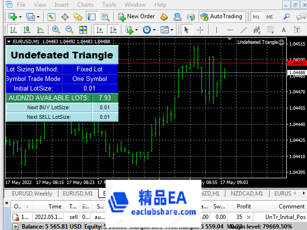
Task: Switch to the NZDCAD,M1 chart tab
Action: click(x=247, y=194)
